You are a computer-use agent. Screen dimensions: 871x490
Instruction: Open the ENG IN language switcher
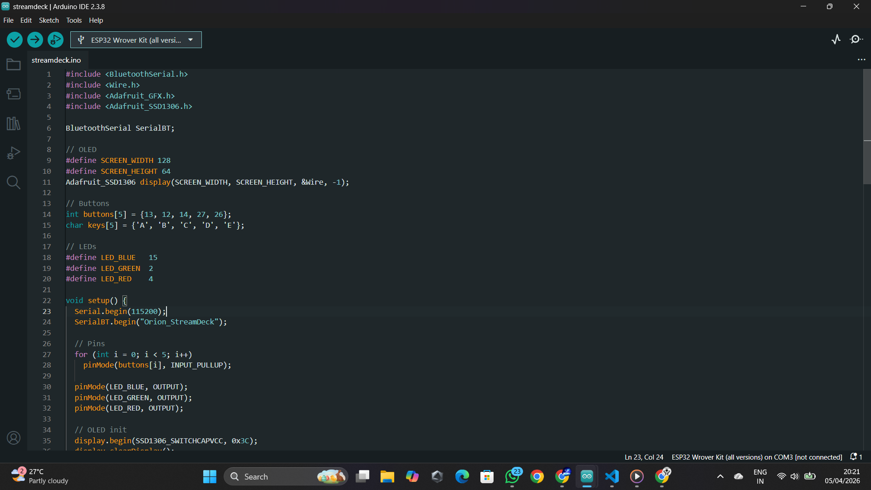pos(760,476)
